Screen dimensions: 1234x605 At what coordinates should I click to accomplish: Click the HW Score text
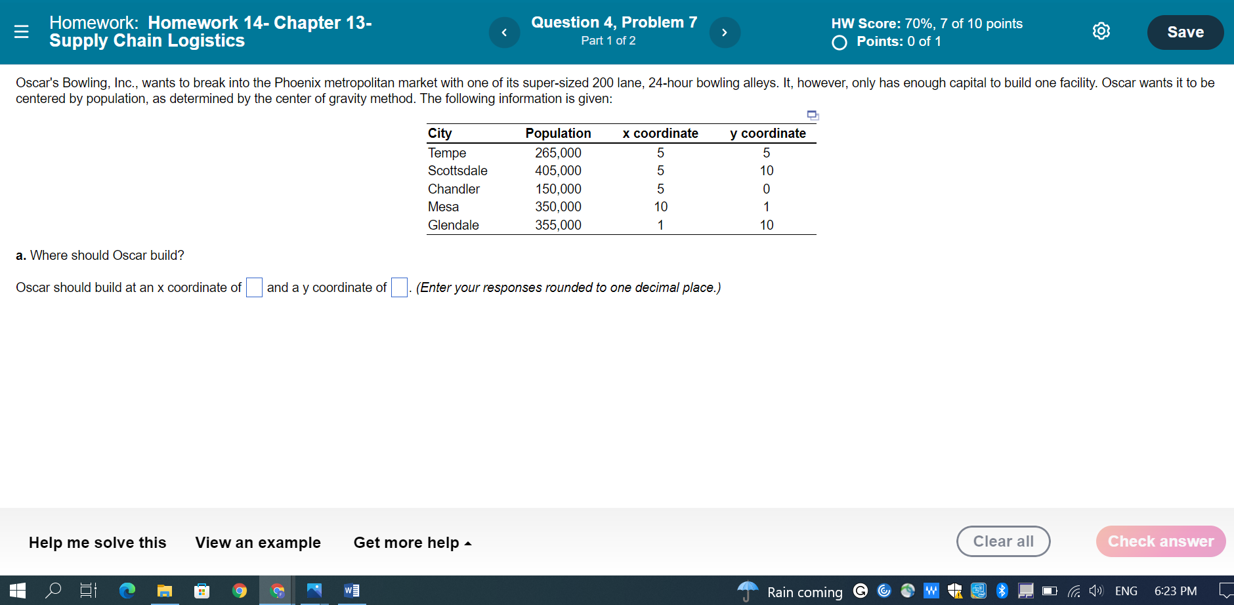tap(927, 24)
